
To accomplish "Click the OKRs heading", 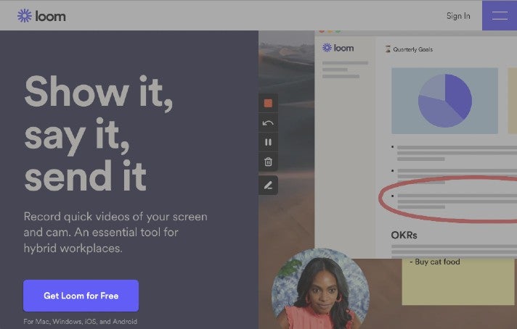I will point(404,235).
